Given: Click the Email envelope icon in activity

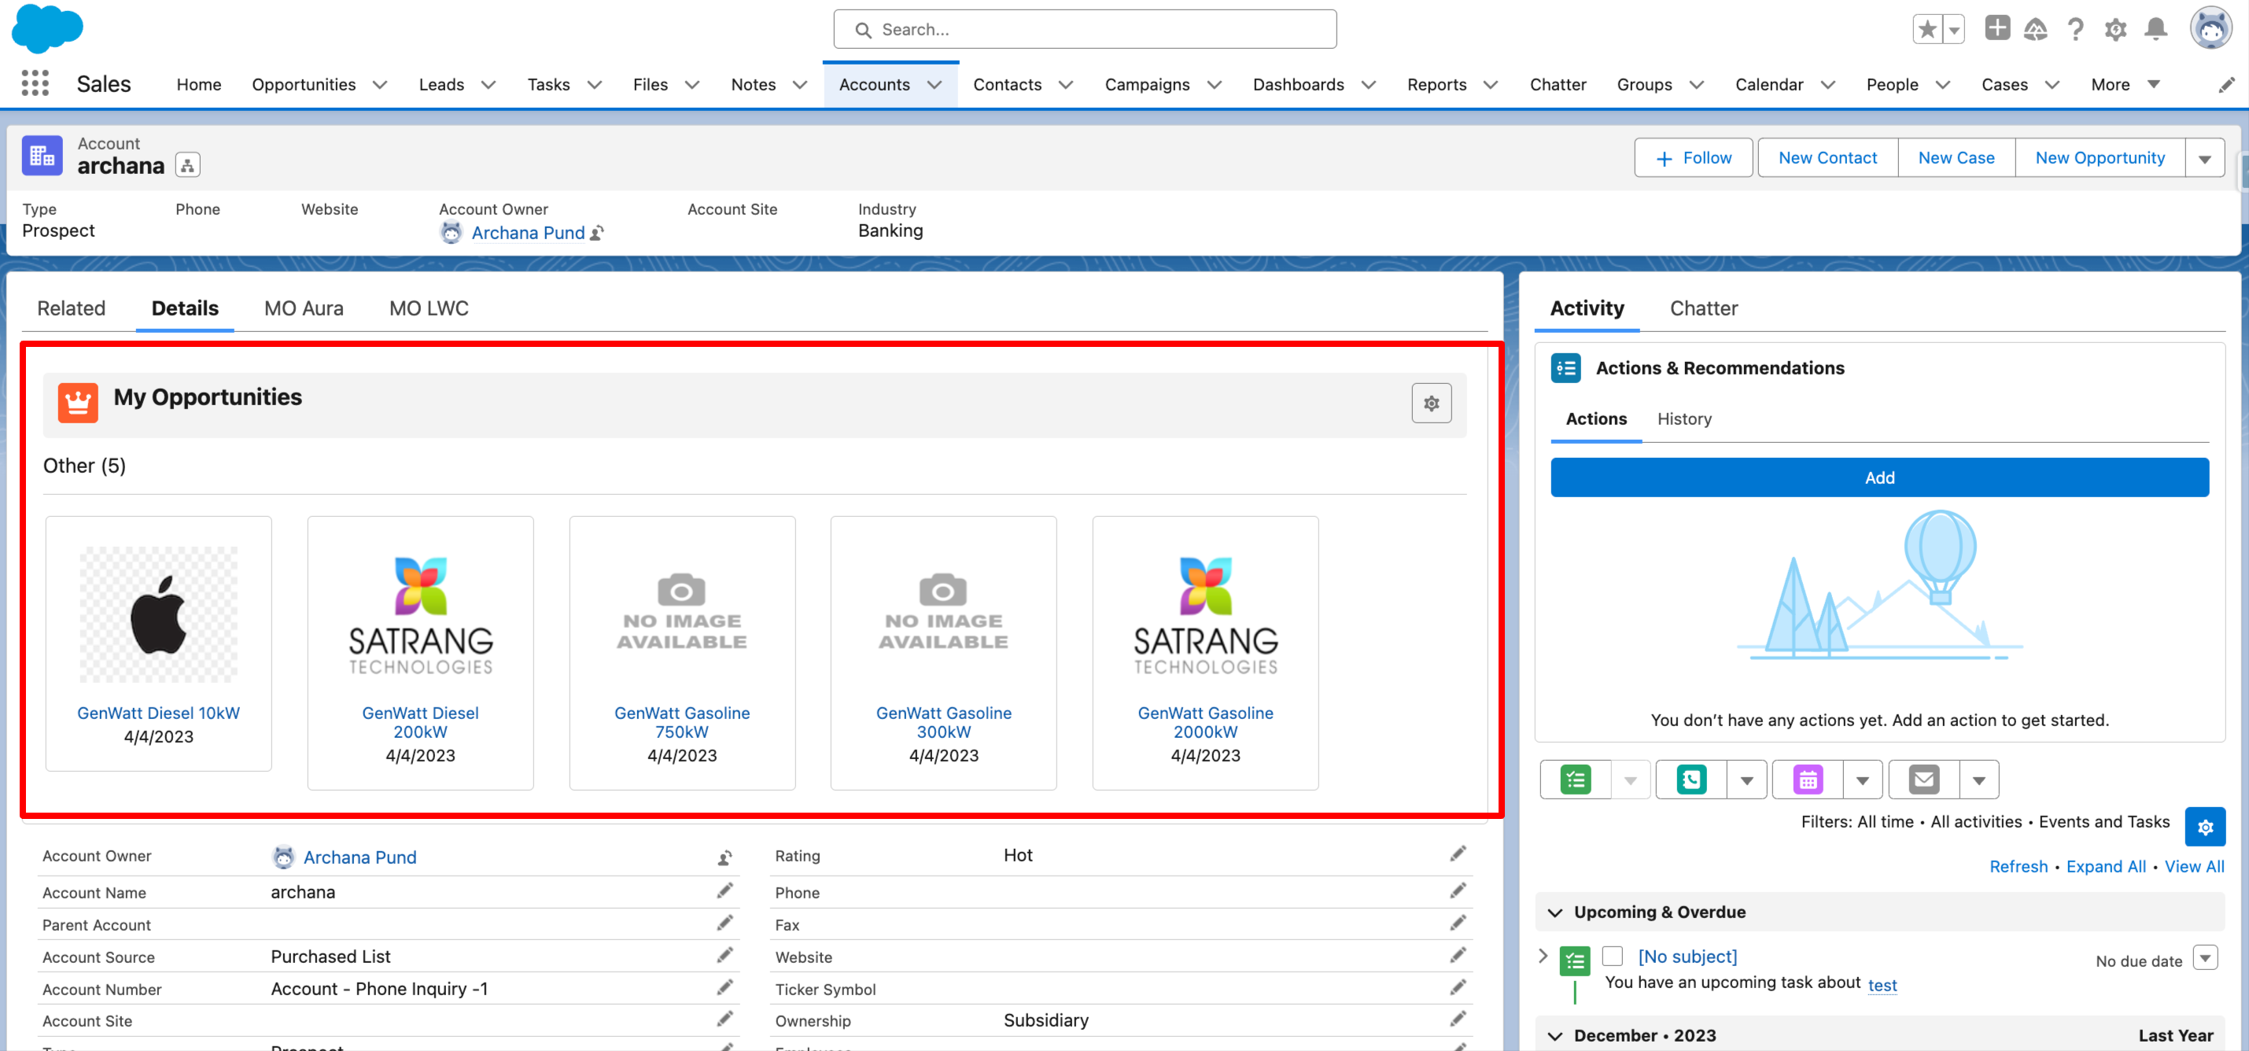Looking at the screenshot, I should click(1923, 780).
